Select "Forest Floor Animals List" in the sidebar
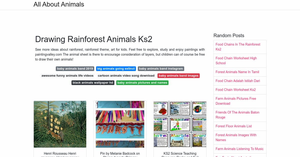 click(233, 126)
